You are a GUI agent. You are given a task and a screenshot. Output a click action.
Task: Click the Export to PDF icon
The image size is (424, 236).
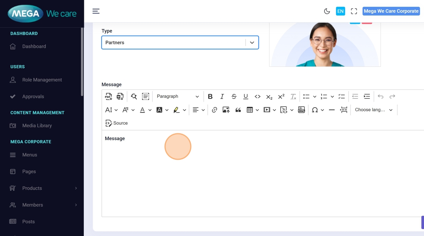point(109,97)
